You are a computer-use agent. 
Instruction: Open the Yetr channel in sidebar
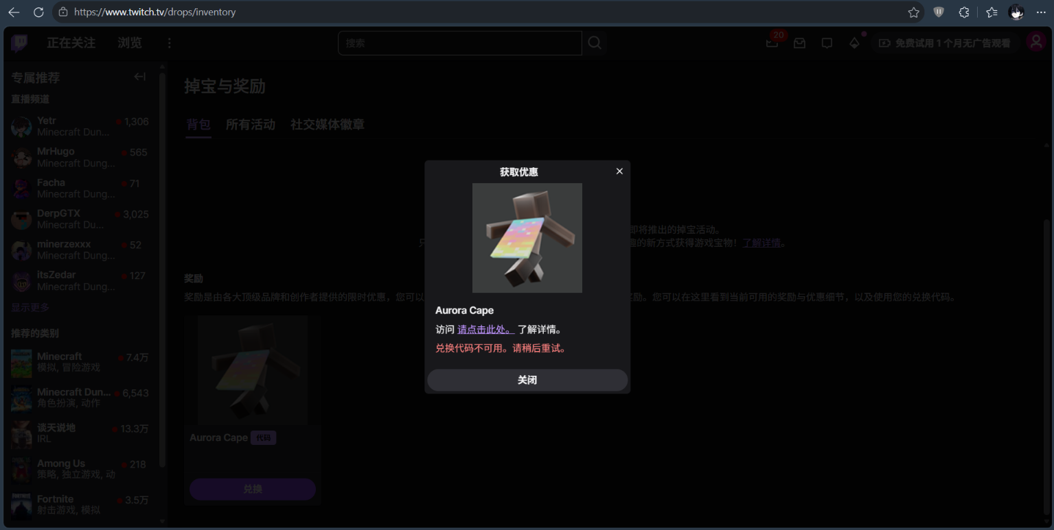click(x=80, y=126)
